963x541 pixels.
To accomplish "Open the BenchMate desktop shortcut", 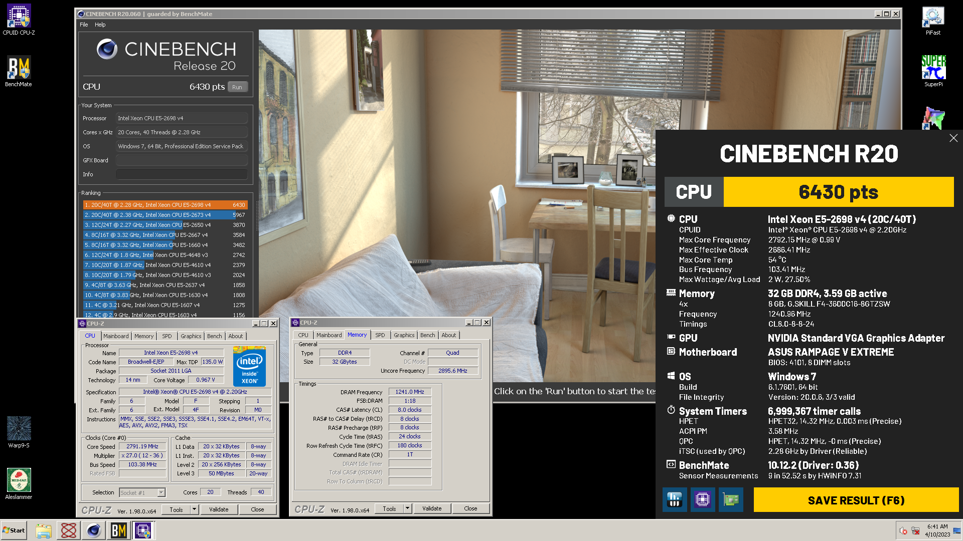I will tap(19, 71).
